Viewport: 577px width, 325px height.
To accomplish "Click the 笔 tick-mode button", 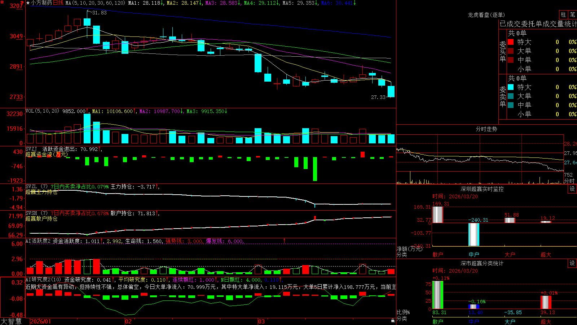I will coord(573,14).
